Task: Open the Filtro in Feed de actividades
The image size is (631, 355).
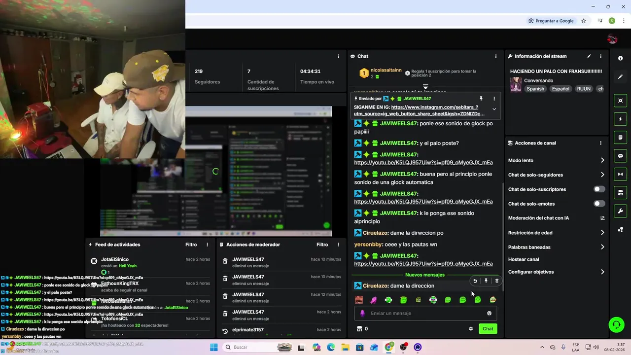Action: (x=191, y=245)
